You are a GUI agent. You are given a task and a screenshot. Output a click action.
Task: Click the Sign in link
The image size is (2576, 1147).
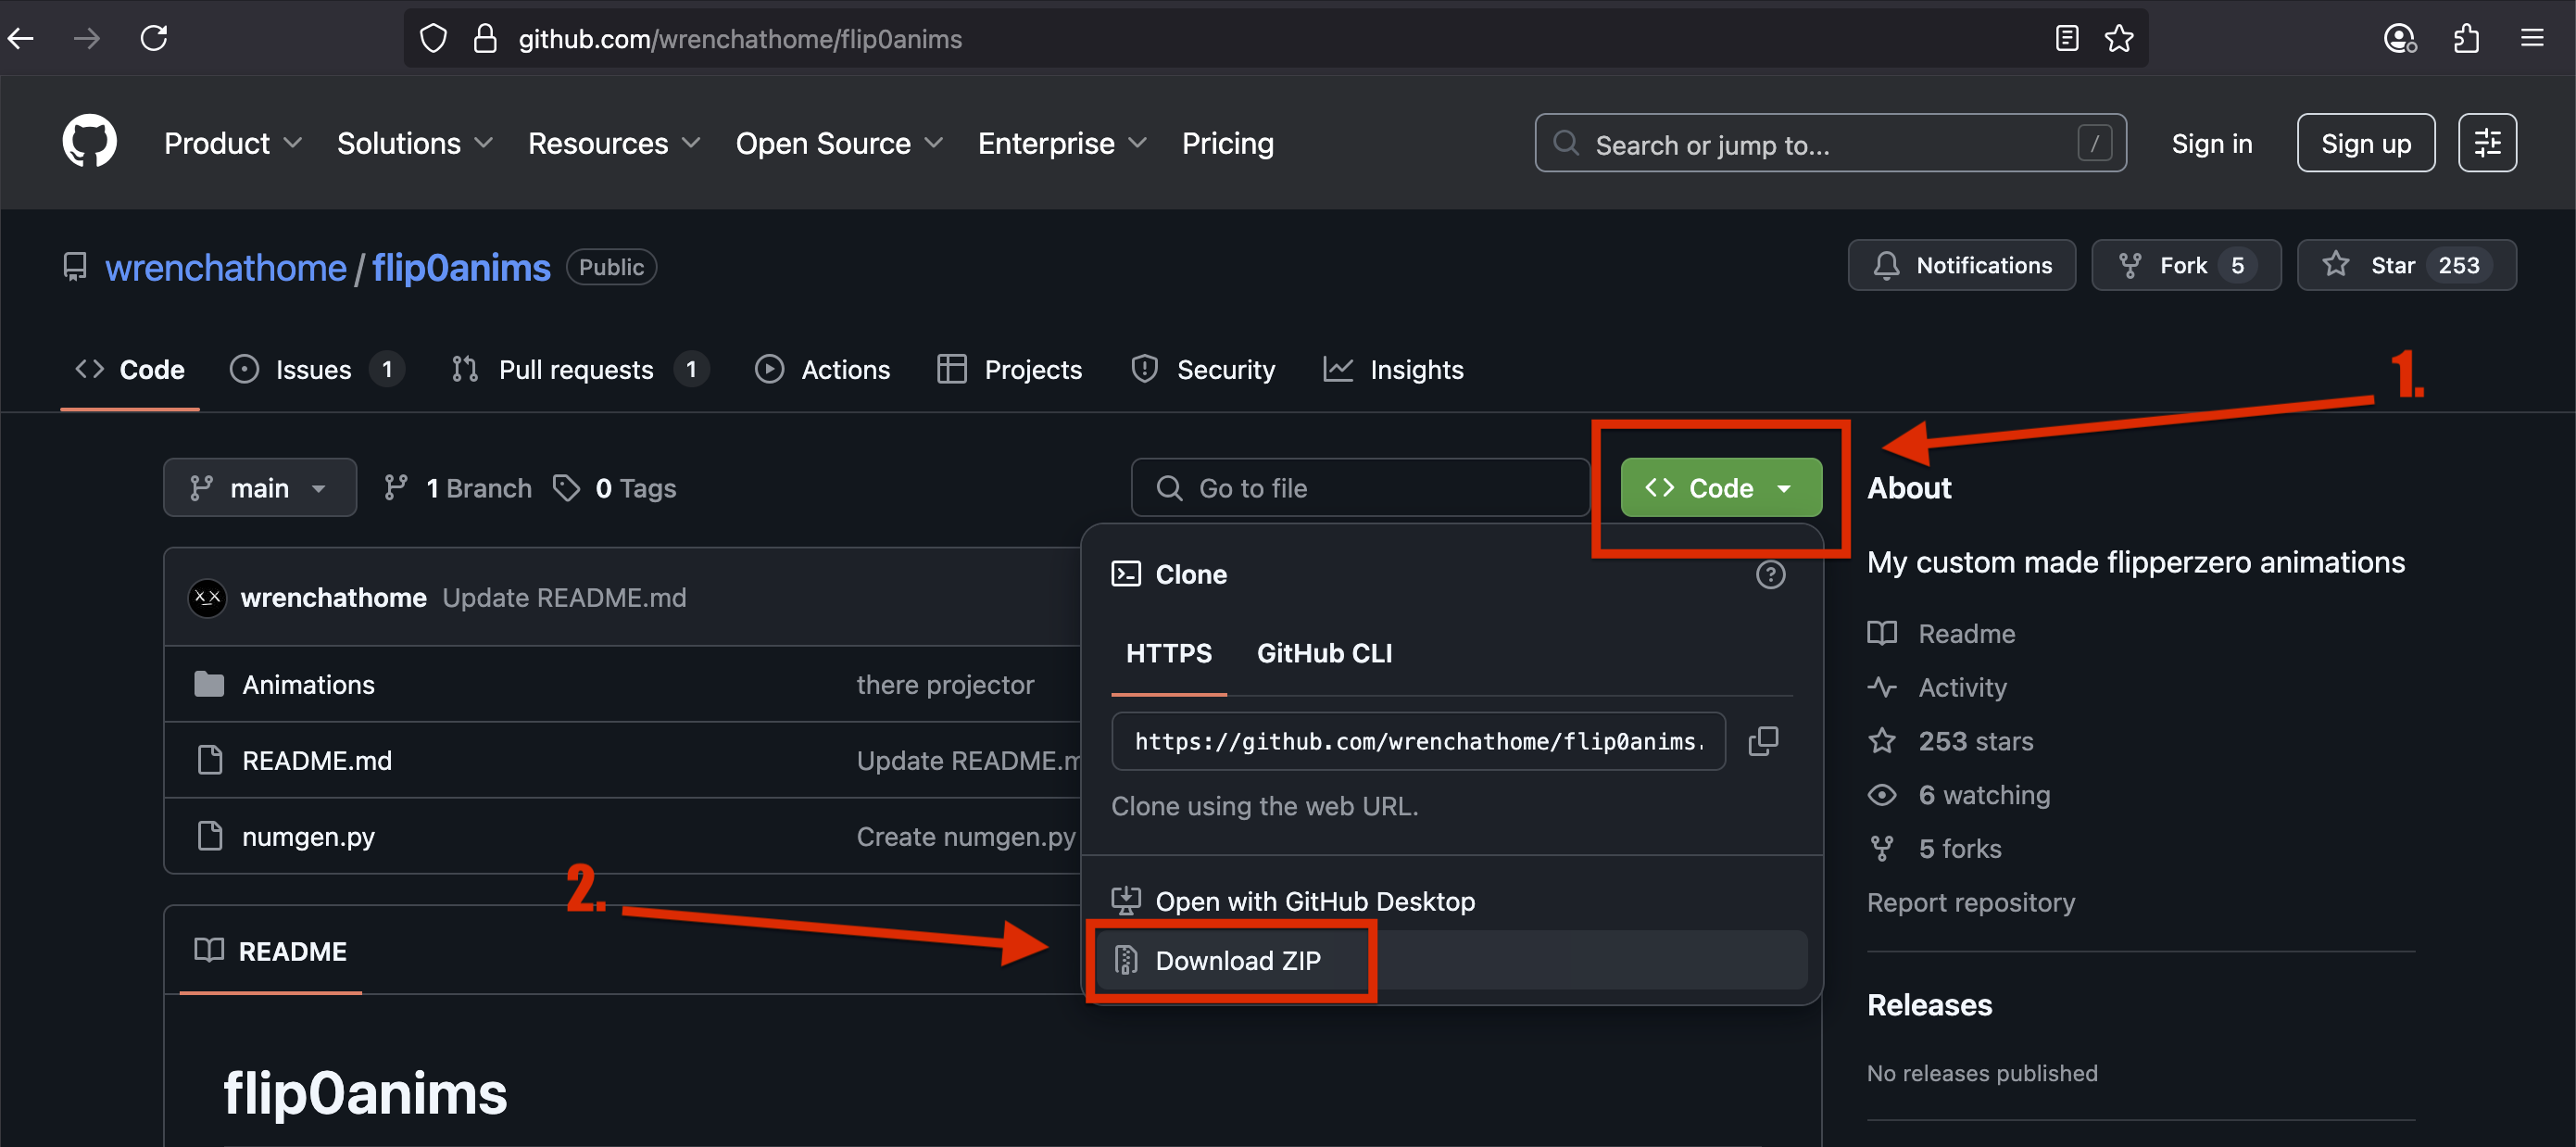pos(2211,143)
